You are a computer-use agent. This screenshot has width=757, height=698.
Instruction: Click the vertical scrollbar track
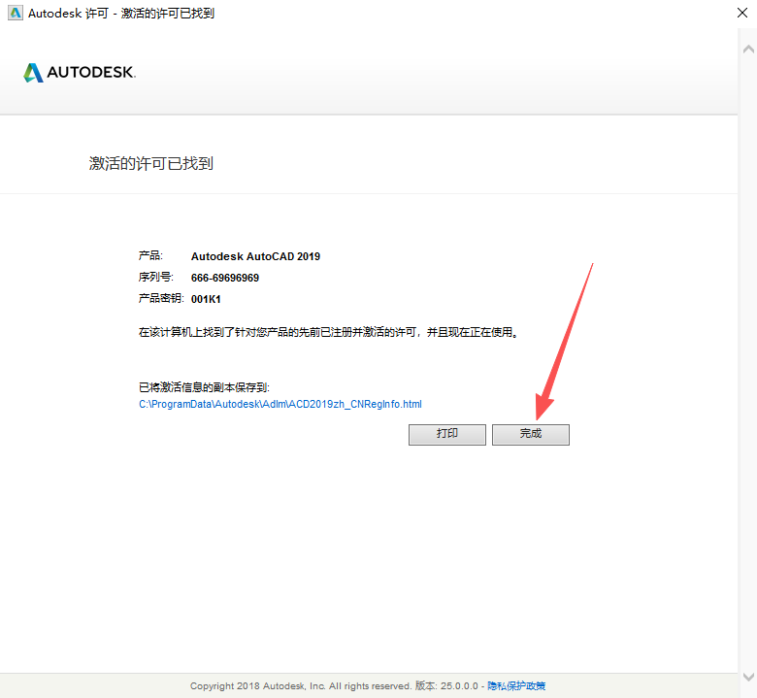pyautogui.click(x=748, y=359)
